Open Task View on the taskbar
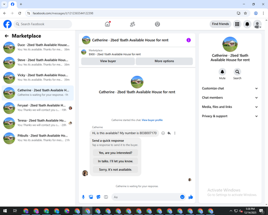Viewport: 268px width, 215px height. (x=15, y=211)
